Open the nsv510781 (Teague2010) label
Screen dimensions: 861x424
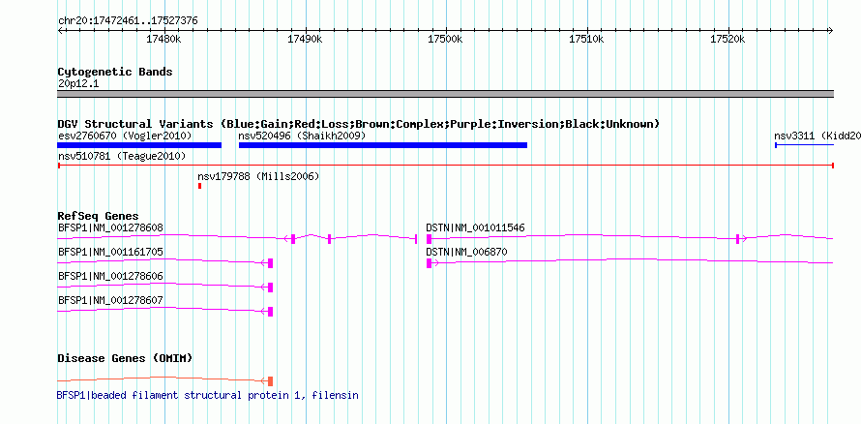pos(122,157)
